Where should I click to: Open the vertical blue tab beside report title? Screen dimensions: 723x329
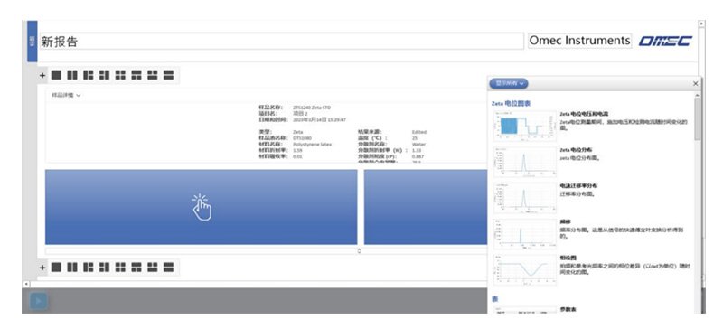click(33, 42)
